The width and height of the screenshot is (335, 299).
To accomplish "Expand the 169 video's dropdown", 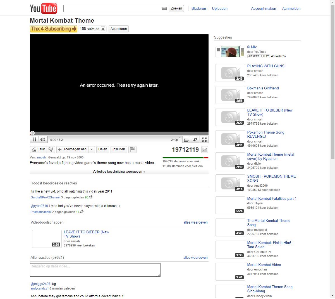I will (103, 29).
